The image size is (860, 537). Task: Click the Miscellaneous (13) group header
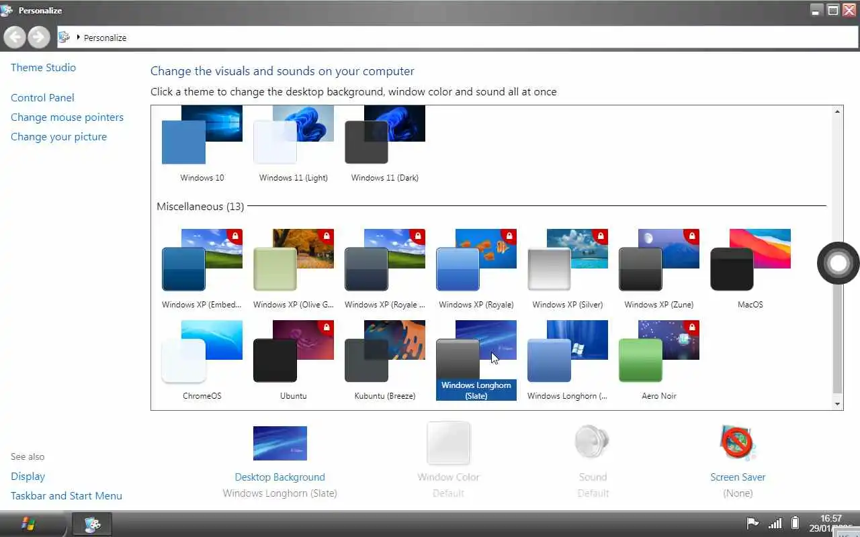coord(200,206)
